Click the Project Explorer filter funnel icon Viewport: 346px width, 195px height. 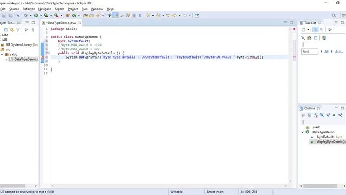(18, 30)
